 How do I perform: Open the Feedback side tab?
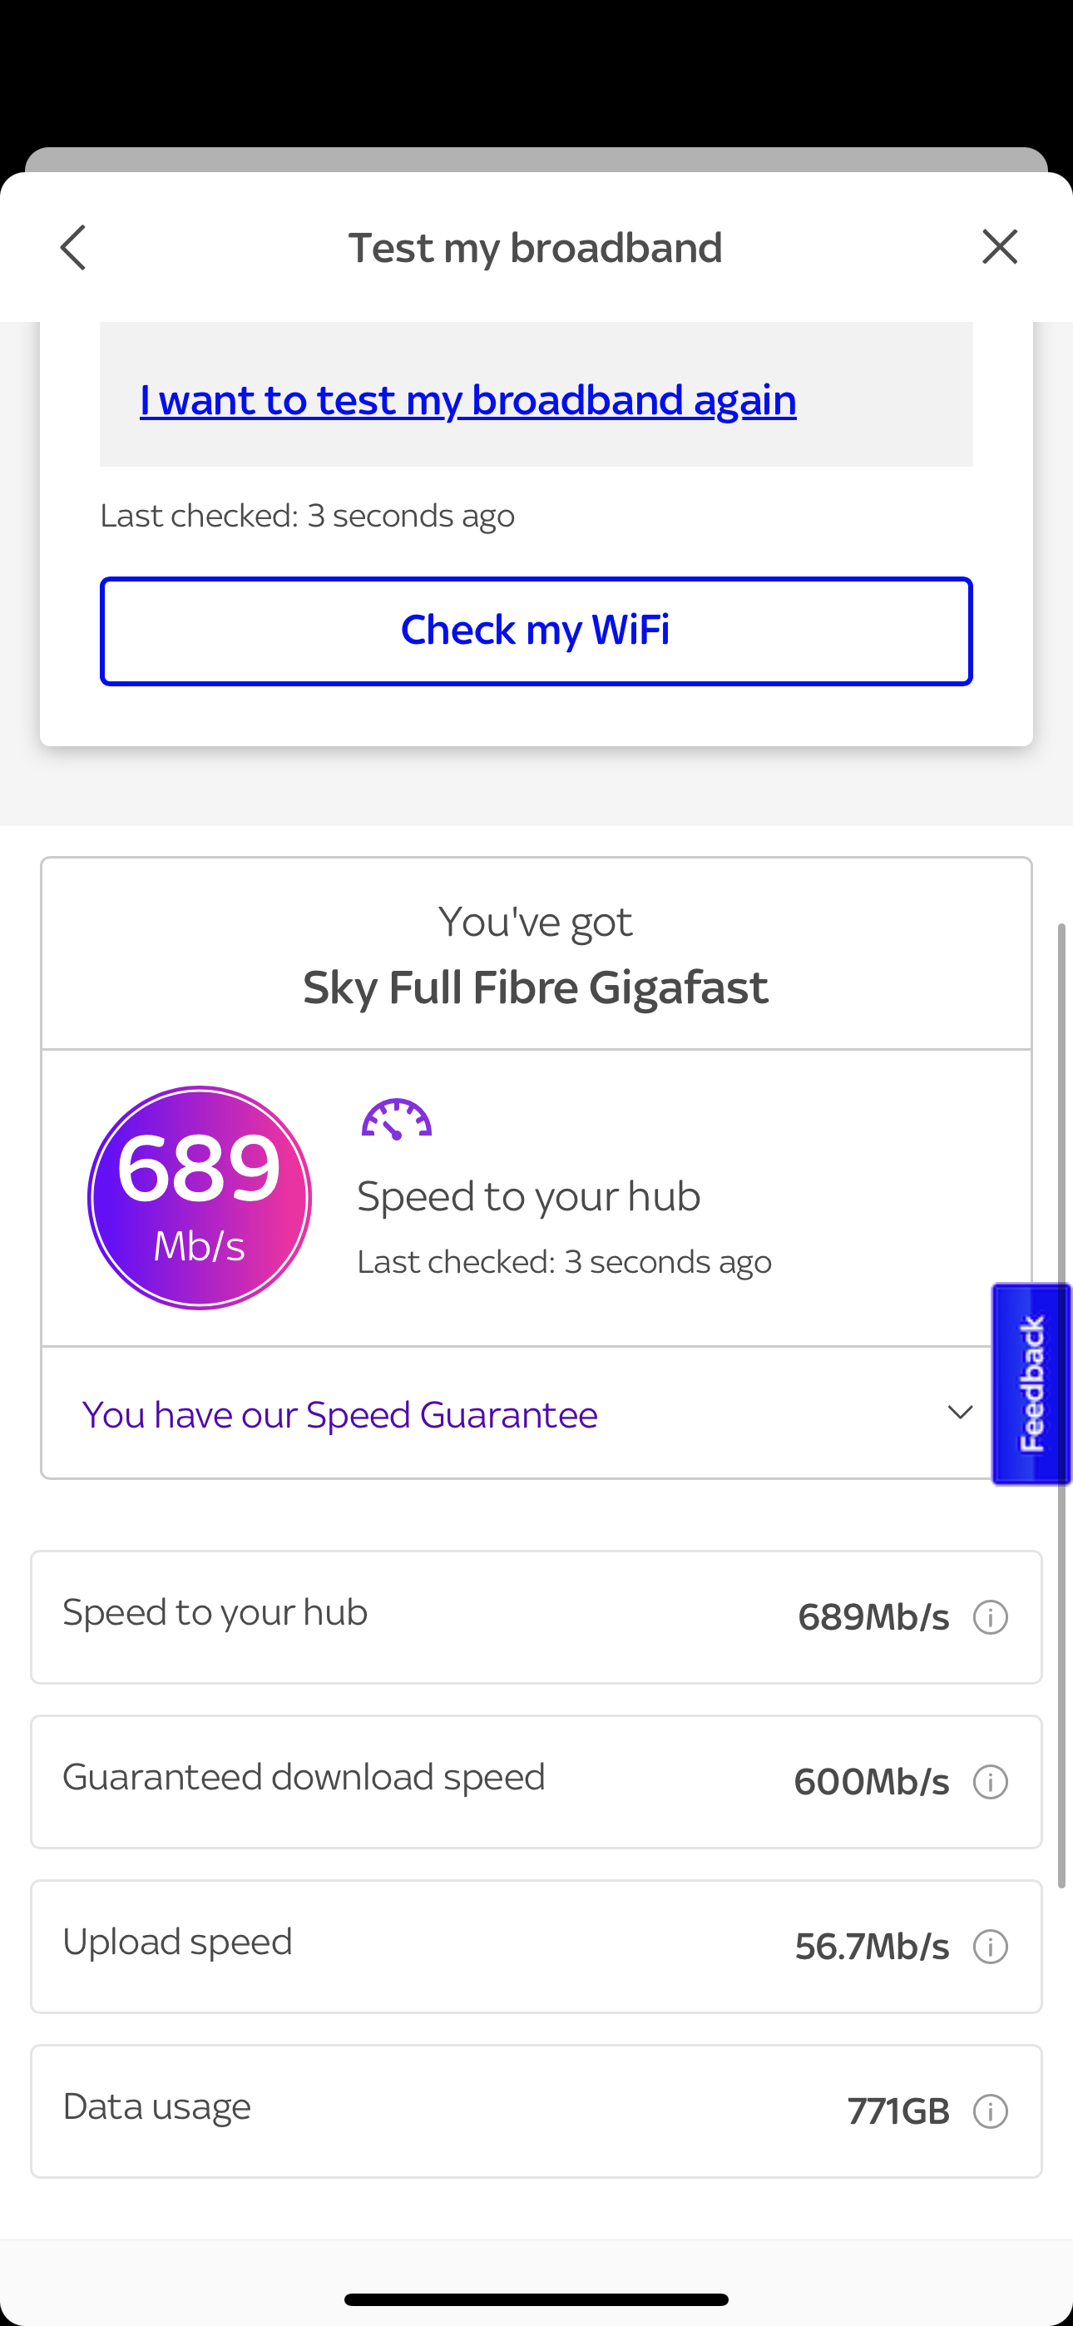point(1031,1383)
